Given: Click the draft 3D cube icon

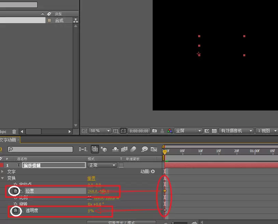Looking at the screenshot, I should pyautogui.click(x=103, y=149).
